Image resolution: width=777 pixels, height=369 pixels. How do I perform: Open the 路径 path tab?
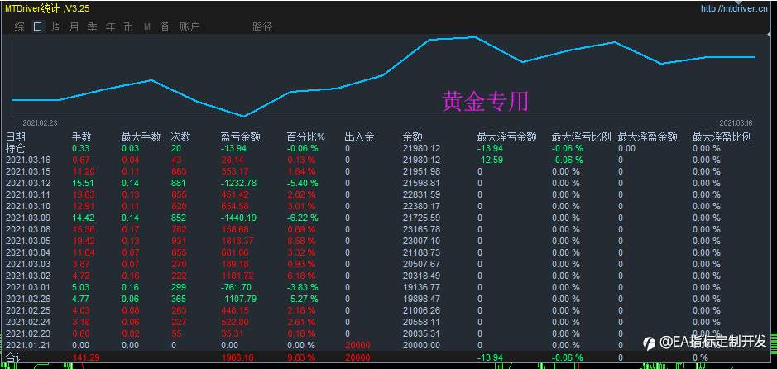coord(262,26)
